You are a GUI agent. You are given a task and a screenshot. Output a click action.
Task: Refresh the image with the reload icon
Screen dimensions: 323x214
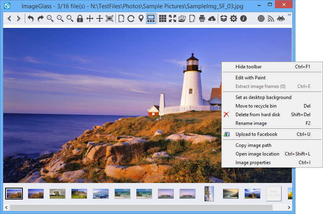[x=131, y=18]
